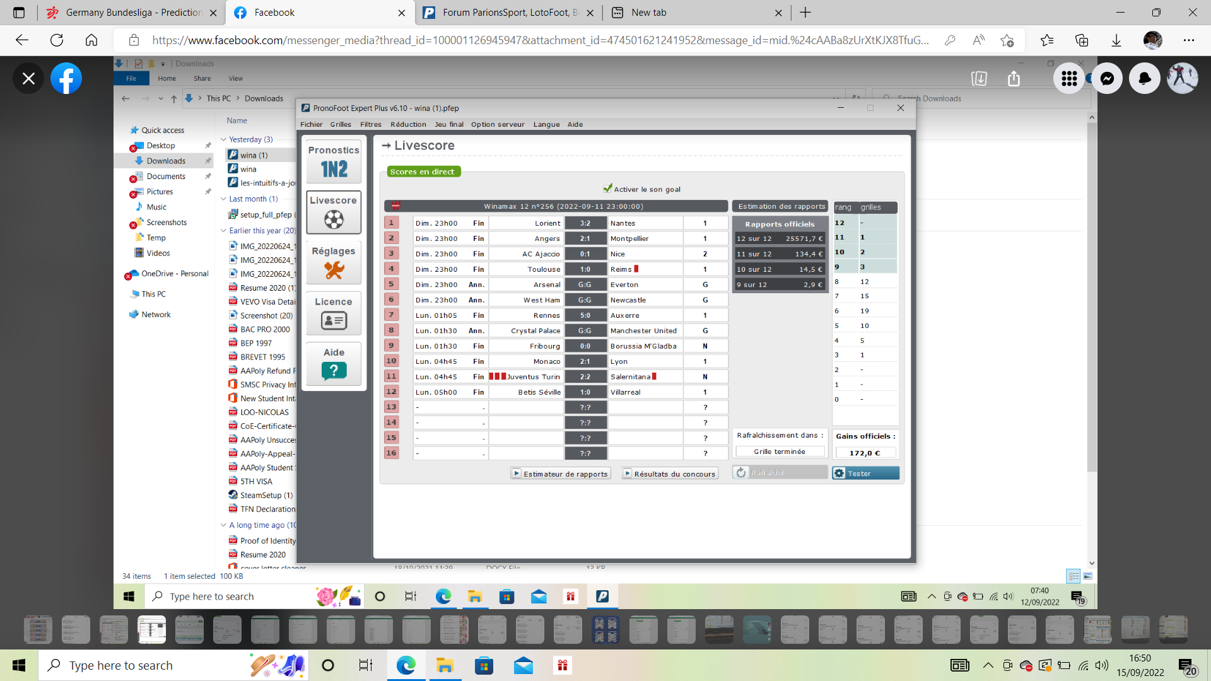
Task: Refresh the current browser page
Action: [x=57, y=40]
